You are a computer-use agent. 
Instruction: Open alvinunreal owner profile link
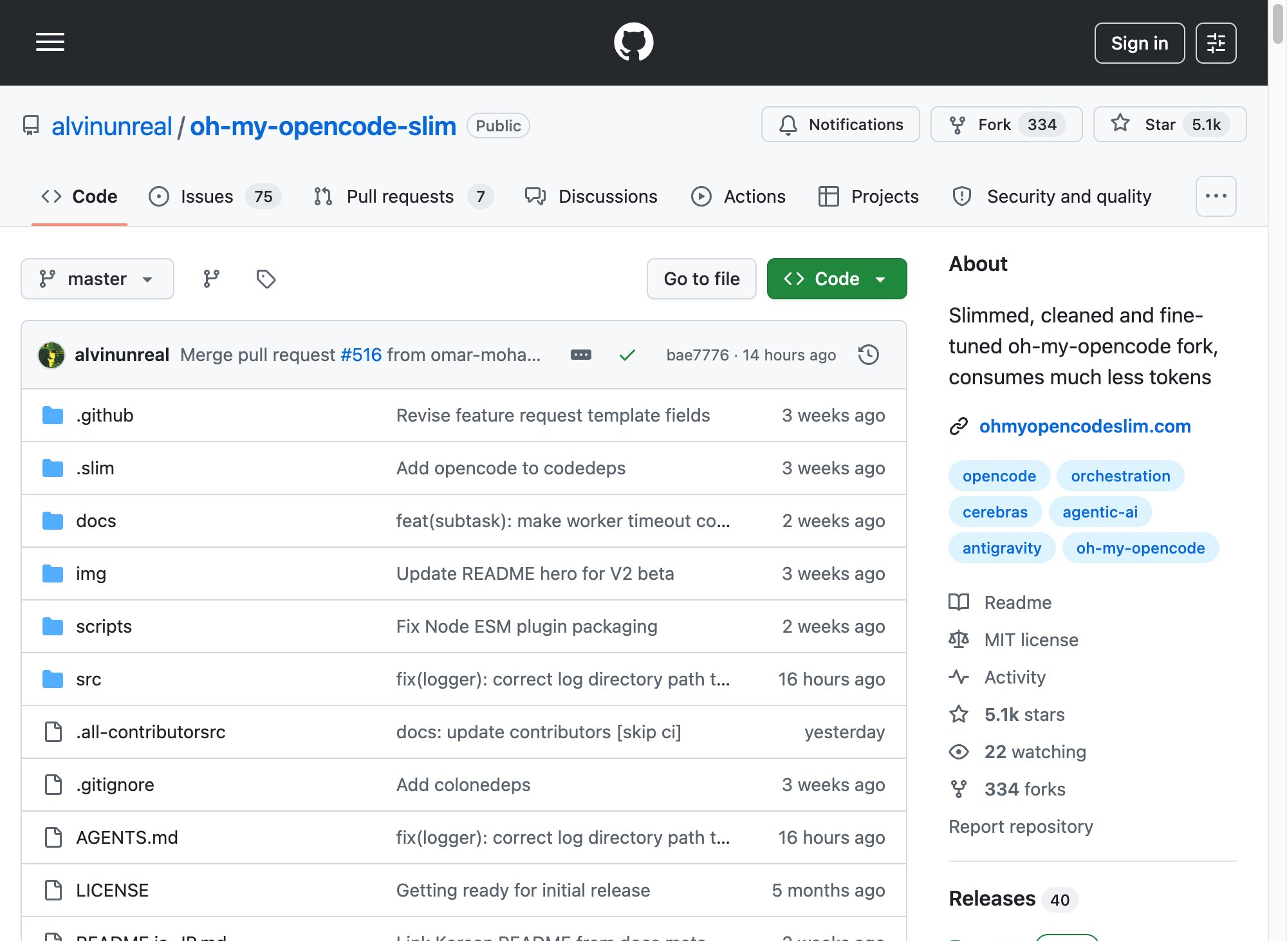coord(111,126)
